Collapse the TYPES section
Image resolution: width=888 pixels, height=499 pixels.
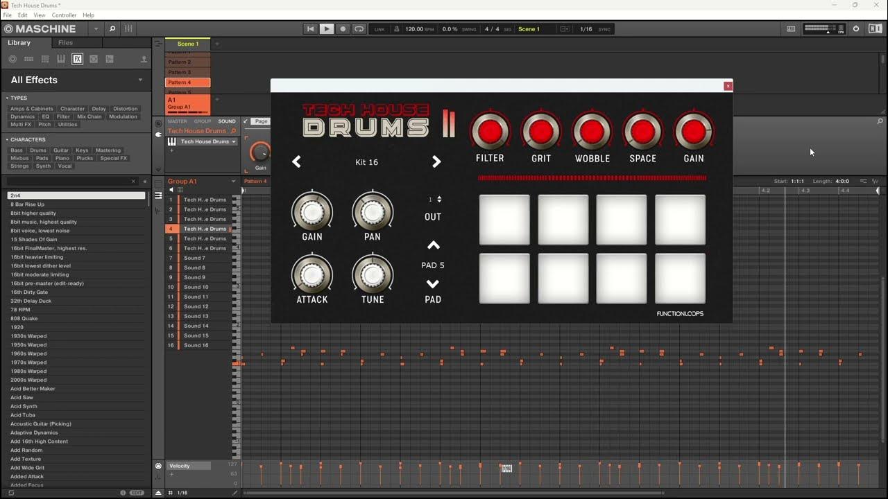7,98
